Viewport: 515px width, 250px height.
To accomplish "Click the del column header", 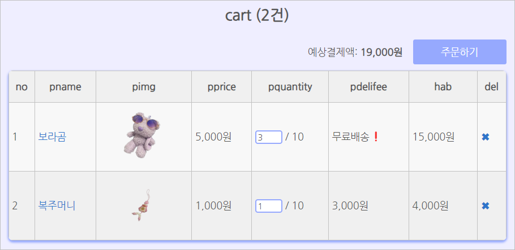I will pos(492,87).
